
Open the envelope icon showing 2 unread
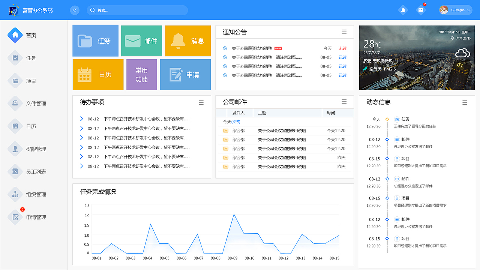click(x=421, y=10)
